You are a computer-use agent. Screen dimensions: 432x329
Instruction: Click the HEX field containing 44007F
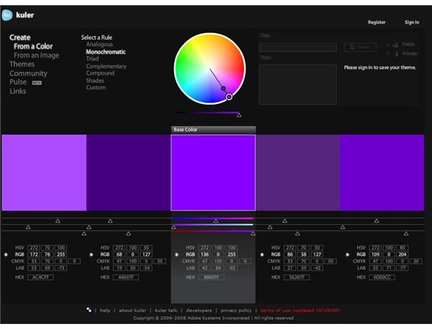pos(126,277)
